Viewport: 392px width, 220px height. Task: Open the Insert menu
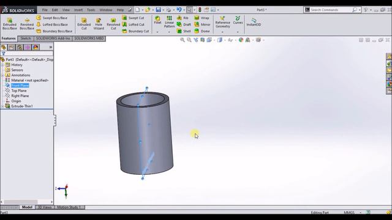click(78, 10)
